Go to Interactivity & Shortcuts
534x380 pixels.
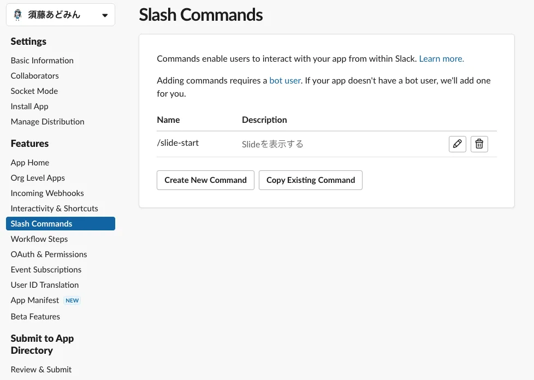54,209
